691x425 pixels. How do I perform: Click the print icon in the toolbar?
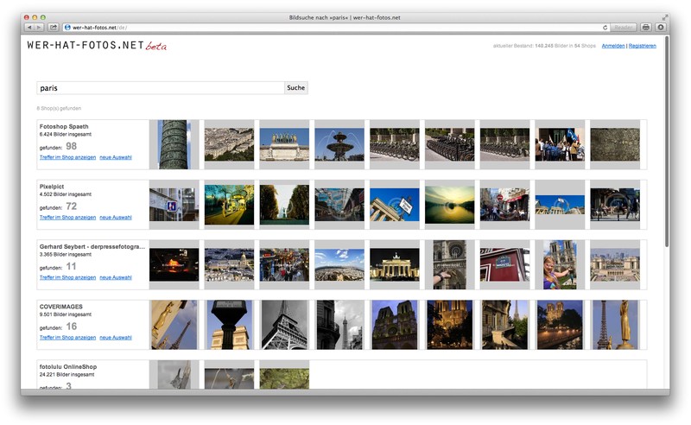click(645, 28)
